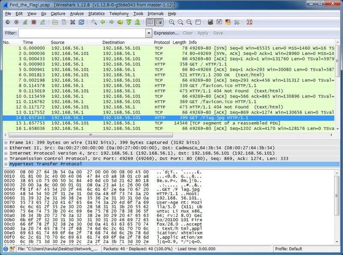This screenshot has width=343, height=255.
Task: Reload this capture file
Action: tap(81, 22)
